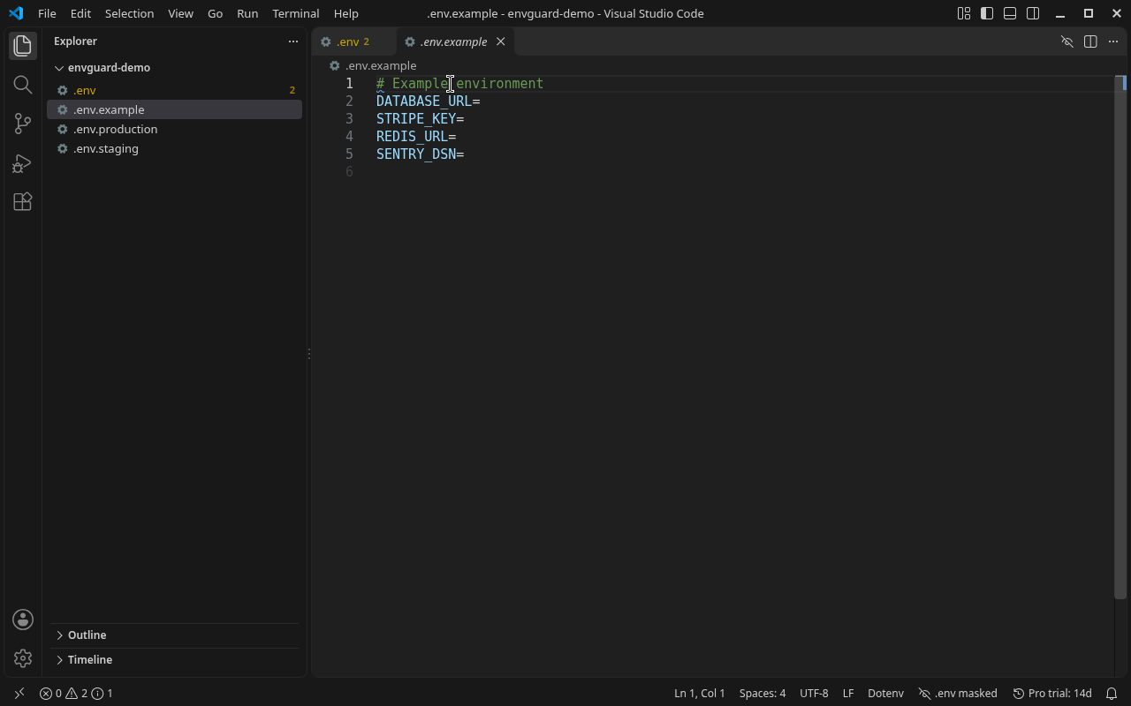This screenshot has height=706, width=1131.
Task: Open .env.staging in the explorer
Action: tap(174, 148)
